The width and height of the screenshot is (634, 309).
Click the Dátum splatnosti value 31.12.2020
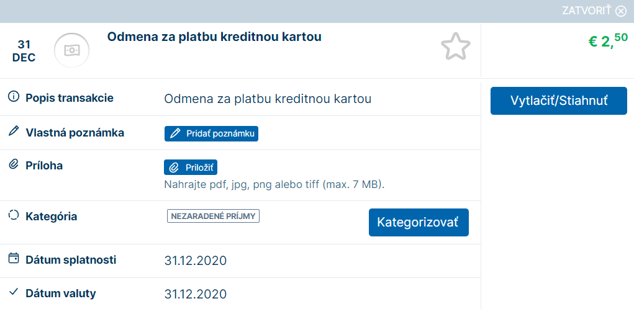[x=196, y=260]
